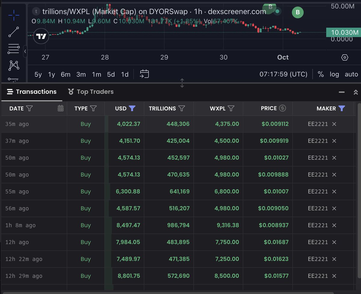Select the crosshair cursor tool
This screenshot has height=294, width=361.
[x=14, y=15]
